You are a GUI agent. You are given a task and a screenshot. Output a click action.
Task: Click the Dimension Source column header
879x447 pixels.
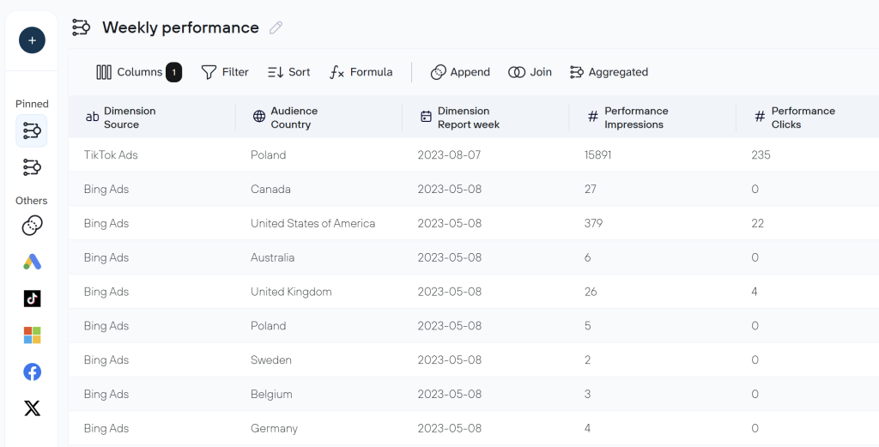point(129,118)
